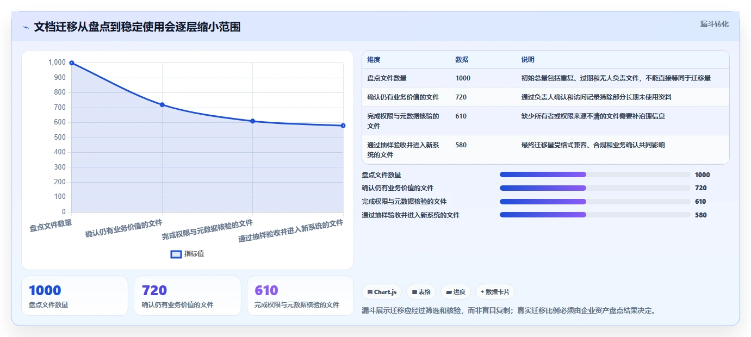This screenshot has height=337, width=751.
Task: Click the 500 y-axis tick label
Action: pyautogui.click(x=60, y=138)
